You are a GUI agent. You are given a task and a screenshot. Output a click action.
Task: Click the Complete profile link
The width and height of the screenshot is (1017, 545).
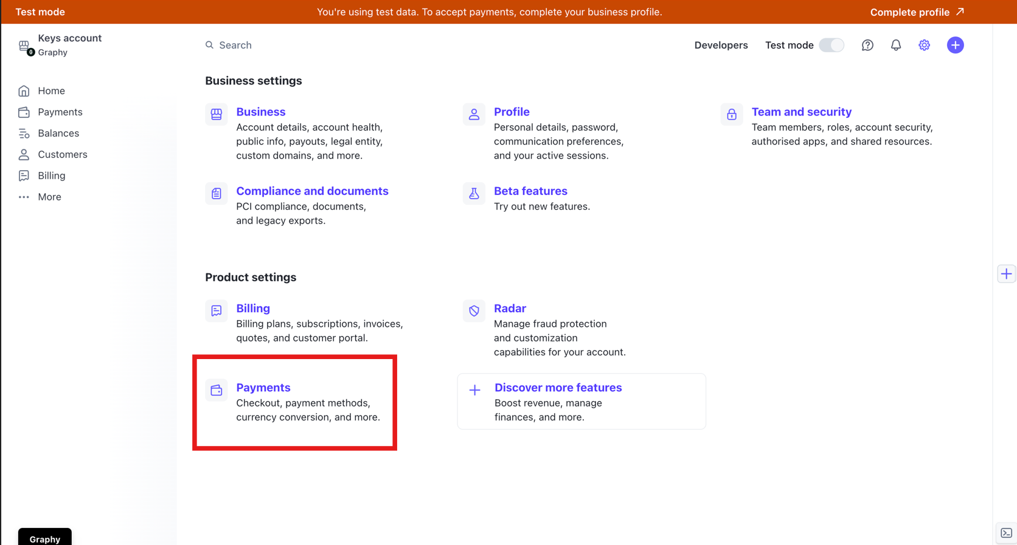point(916,12)
